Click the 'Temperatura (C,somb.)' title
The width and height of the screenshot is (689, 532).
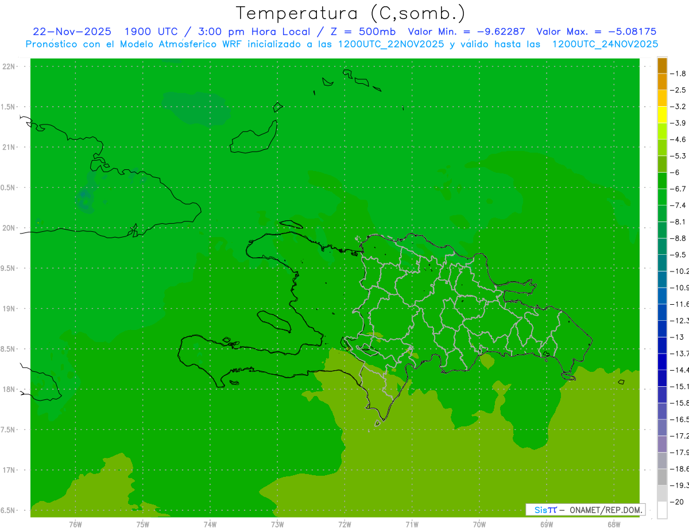click(351, 13)
